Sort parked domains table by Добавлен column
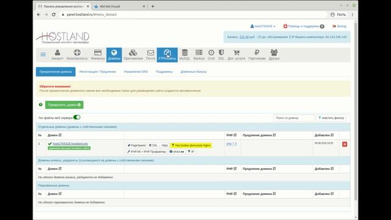The width and height of the screenshot is (391, 220). [x=324, y=194]
